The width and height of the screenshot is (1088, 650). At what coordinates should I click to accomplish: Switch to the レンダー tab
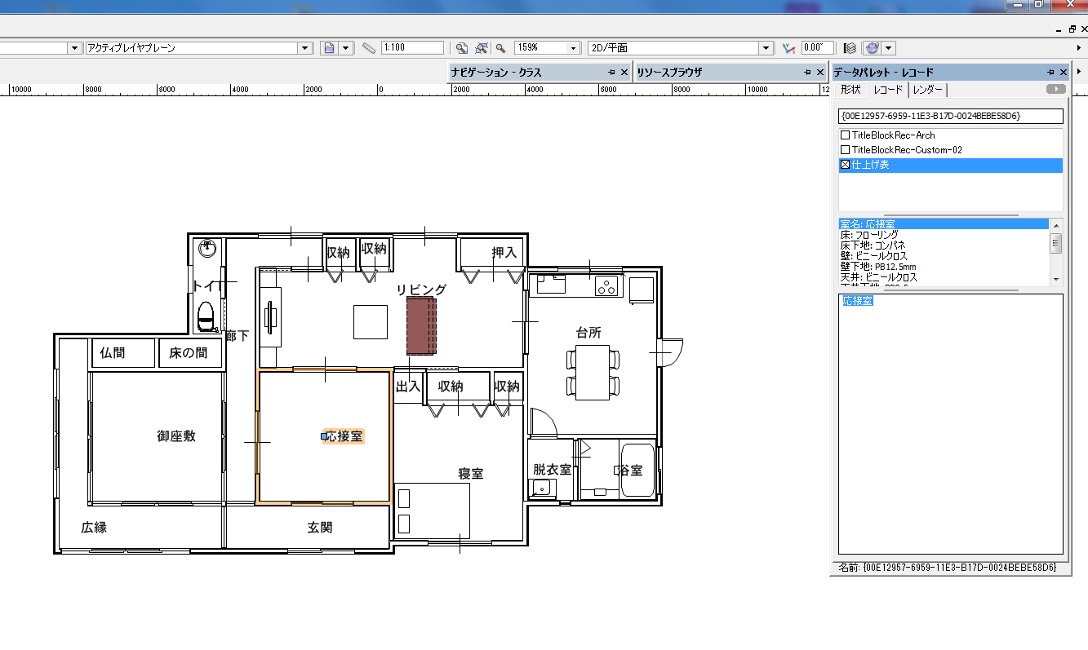pyautogui.click(x=928, y=90)
